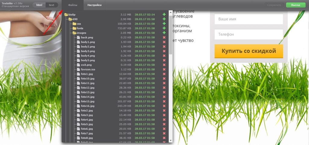309x145 pixels.
Task: Delete foto12.jpg with its red X
Action: 164,88
